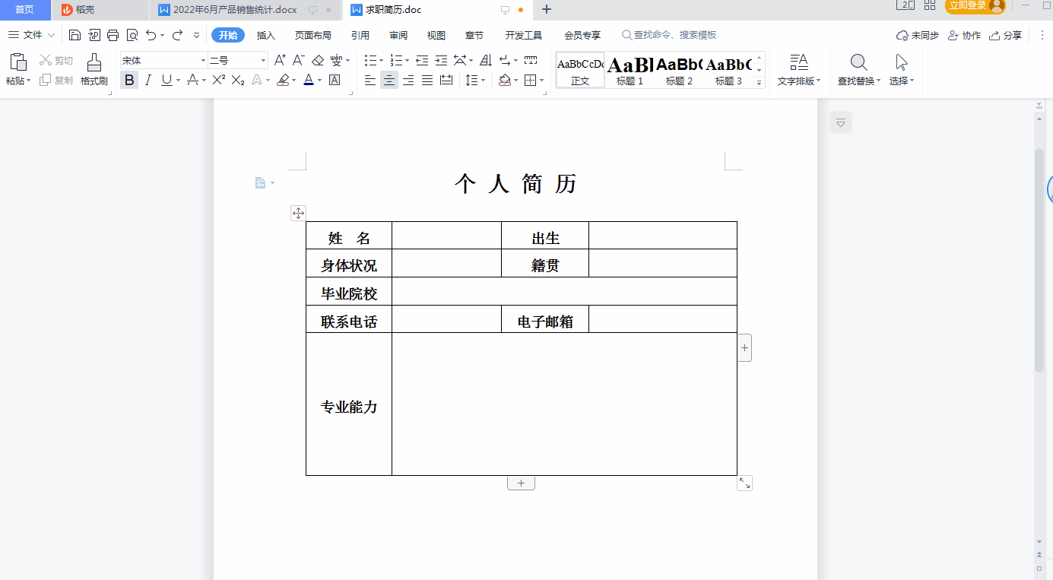The height and width of the screenshot is (580, 1053).
Task: Click the export to PDF icon
Action: (x=94, y=35)
